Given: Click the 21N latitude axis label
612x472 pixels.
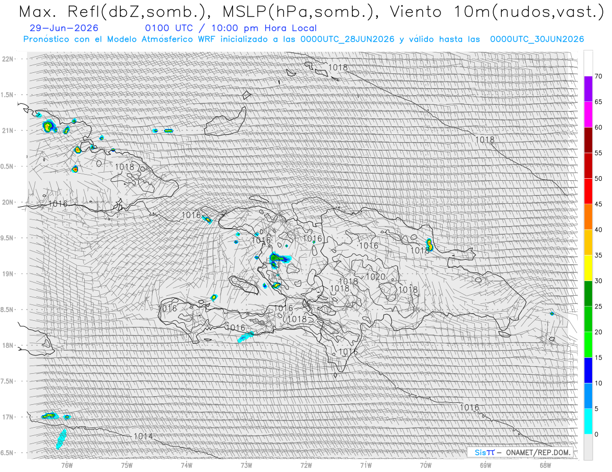Looking at the screenshot, I should 8,130.
